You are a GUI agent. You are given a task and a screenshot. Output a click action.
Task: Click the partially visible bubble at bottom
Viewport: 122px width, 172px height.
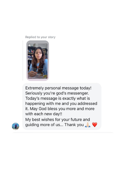[x=63, y=133]
